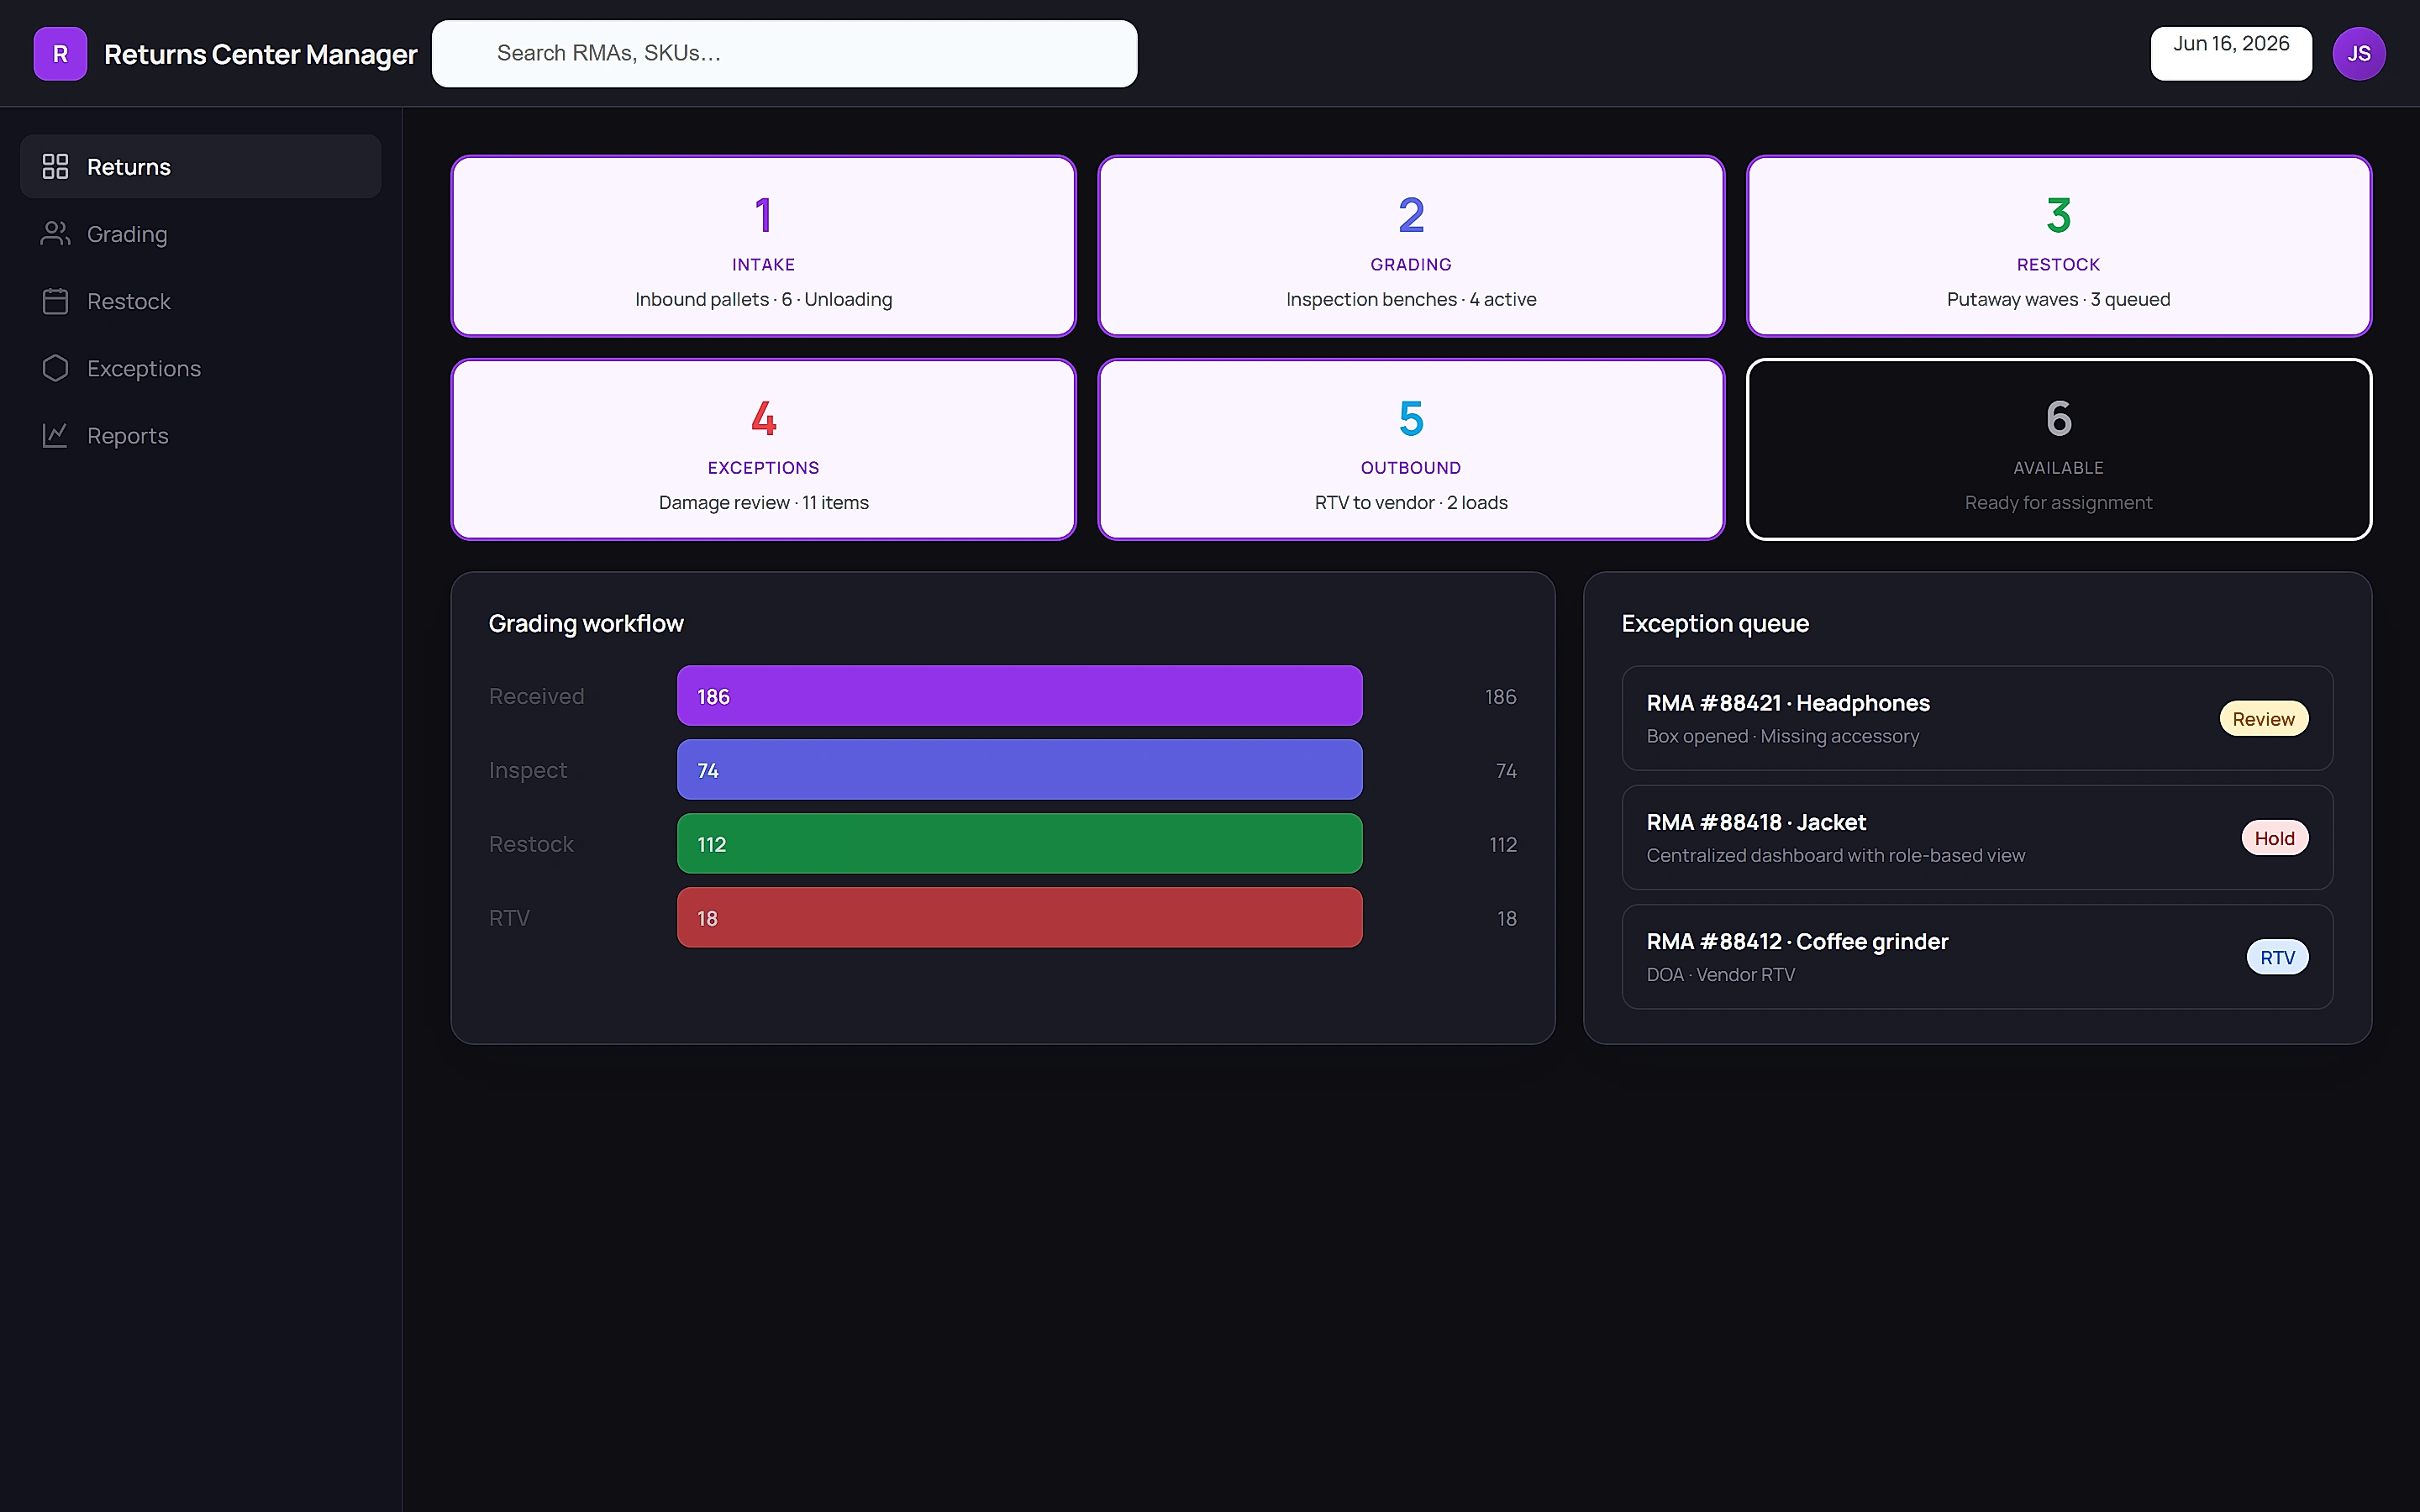
Task: Click the purple R app logo
Action: coord(60,54)
